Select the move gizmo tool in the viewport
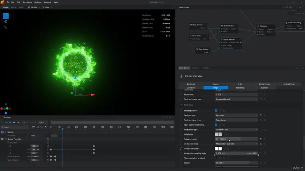Viewport: 305px width, 171px height. [x=6, y=16]
